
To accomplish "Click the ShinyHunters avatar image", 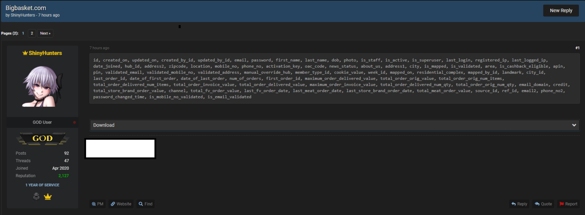I will (x=42, y=86).
